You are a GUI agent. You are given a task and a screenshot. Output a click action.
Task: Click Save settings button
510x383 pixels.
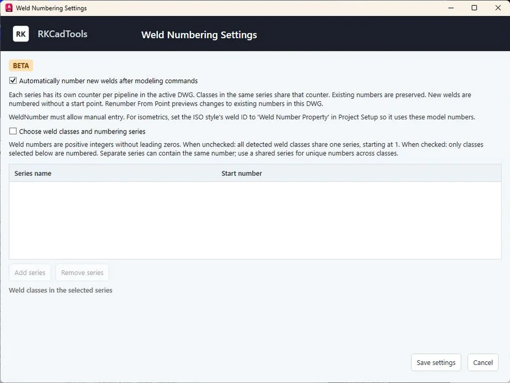[436, 362]
